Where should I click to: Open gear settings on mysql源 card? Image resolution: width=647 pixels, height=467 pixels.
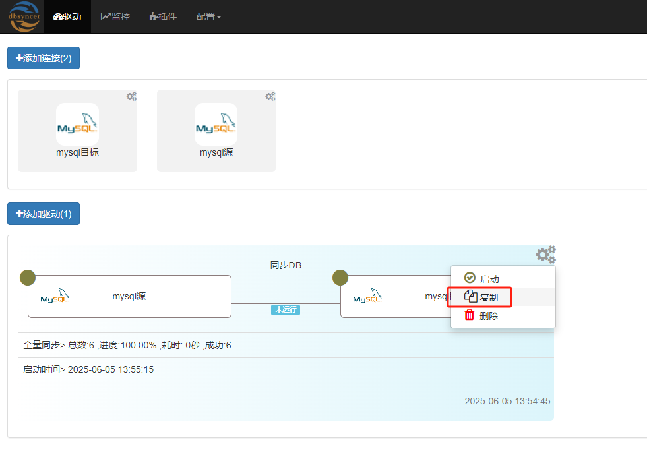[270, 96]
